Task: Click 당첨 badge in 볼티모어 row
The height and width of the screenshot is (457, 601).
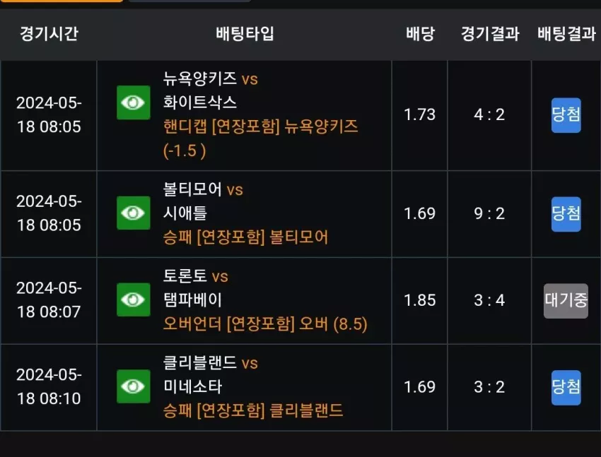Action: [566, 214]
